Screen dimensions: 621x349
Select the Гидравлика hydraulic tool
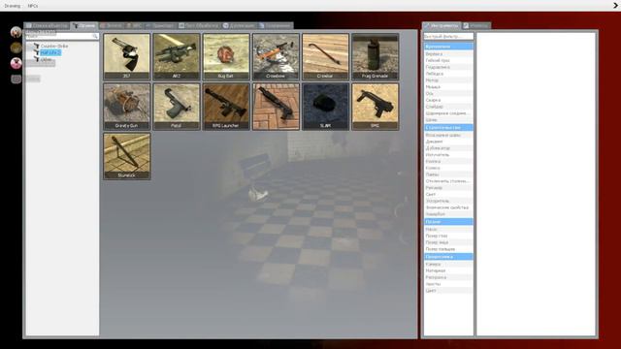tap(448, 67)
